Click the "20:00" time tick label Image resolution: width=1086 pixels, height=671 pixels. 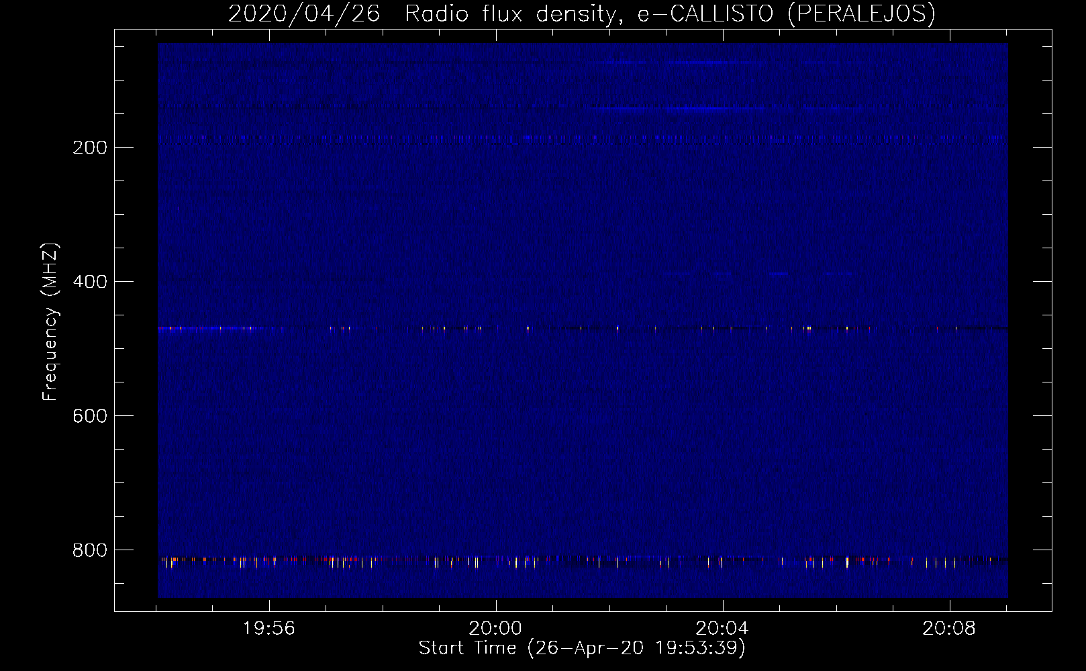click(x=495, y=629)
